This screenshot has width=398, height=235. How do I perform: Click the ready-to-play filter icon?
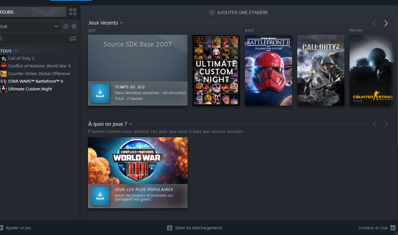tap(74, 27)
